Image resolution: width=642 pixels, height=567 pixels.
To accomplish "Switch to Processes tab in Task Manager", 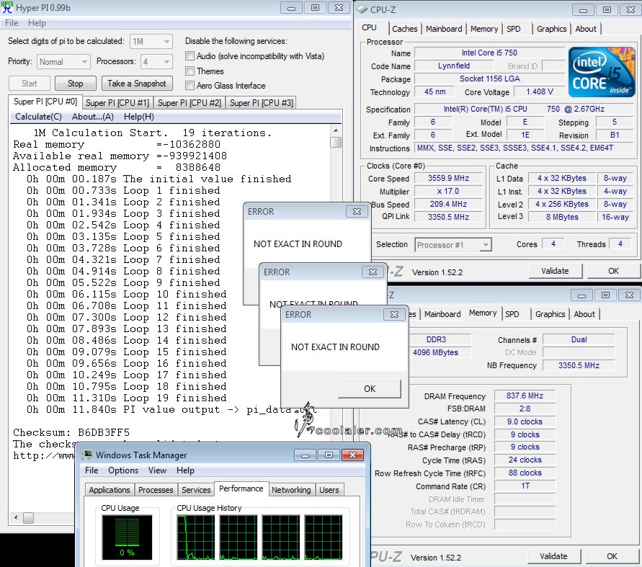I will 156,490.
